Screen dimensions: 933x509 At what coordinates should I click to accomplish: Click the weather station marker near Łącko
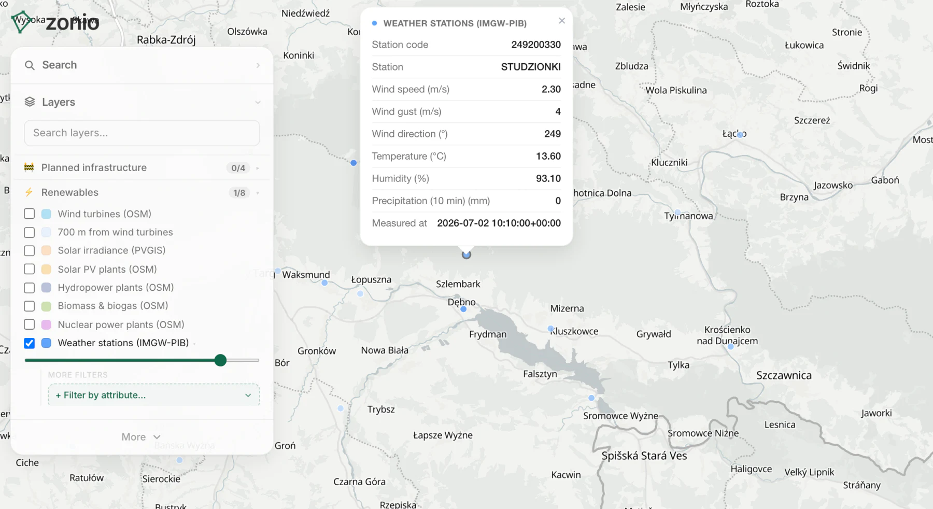pos(740,135)
